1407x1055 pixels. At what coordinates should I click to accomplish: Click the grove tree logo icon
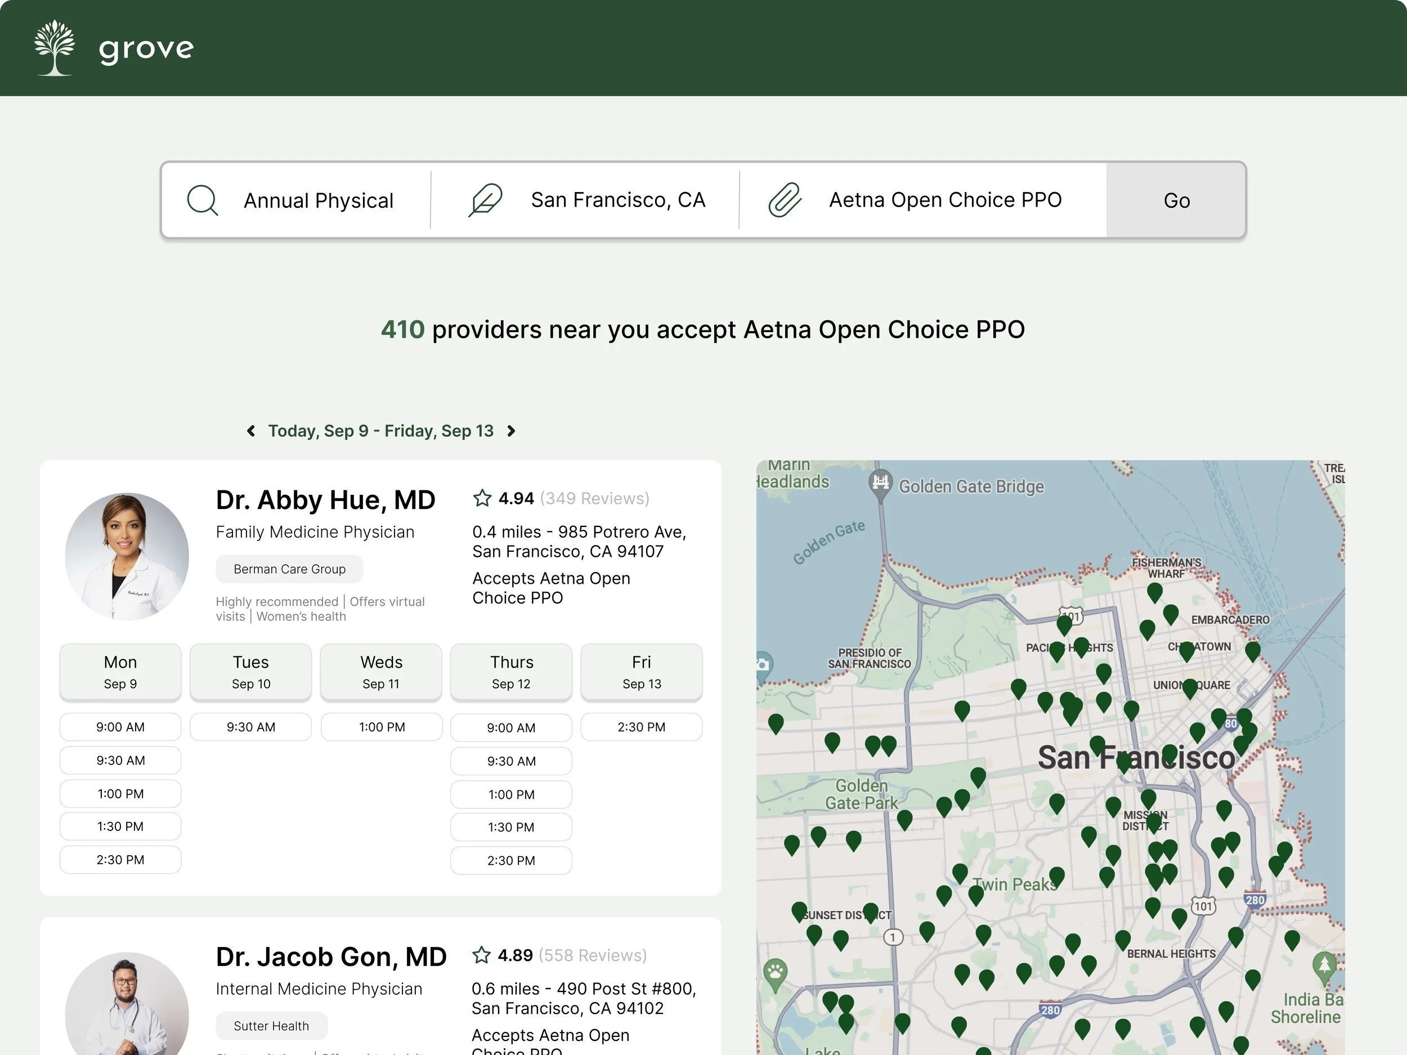click(x=55, y=48)
